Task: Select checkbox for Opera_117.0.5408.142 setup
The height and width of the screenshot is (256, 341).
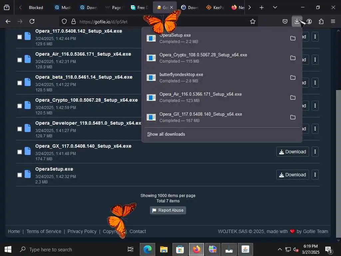Action: point(20,37)
